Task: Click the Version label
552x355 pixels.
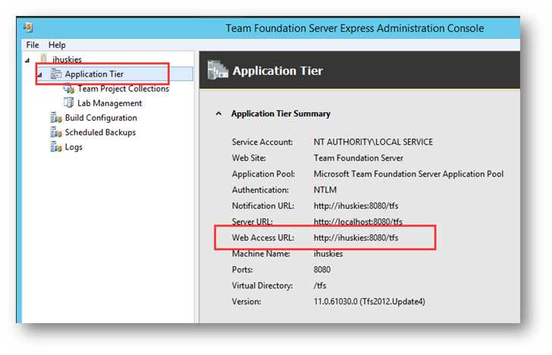Action: [x=246, y=301]
